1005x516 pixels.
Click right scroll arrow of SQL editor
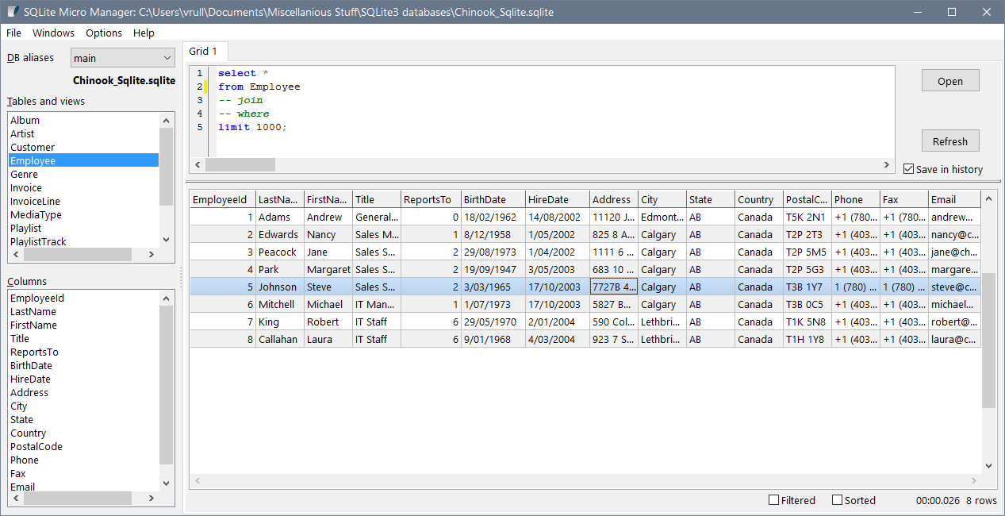pyautogui.click(x=887, y=164)
